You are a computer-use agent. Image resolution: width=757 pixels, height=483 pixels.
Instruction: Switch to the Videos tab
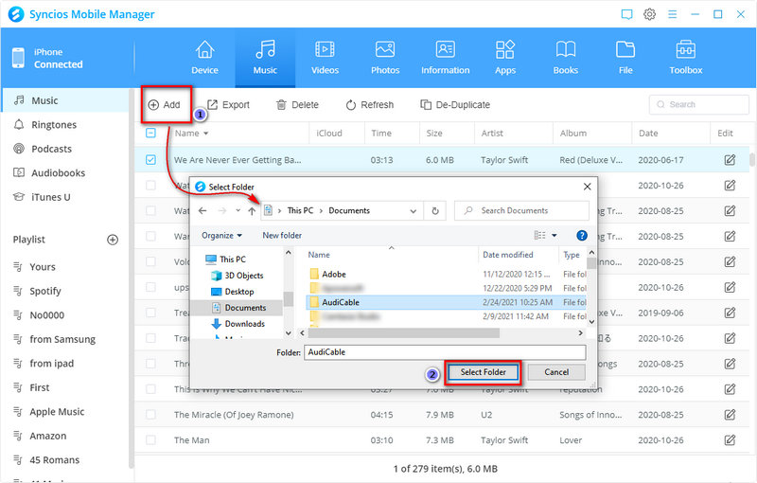(x=325, y=58)
